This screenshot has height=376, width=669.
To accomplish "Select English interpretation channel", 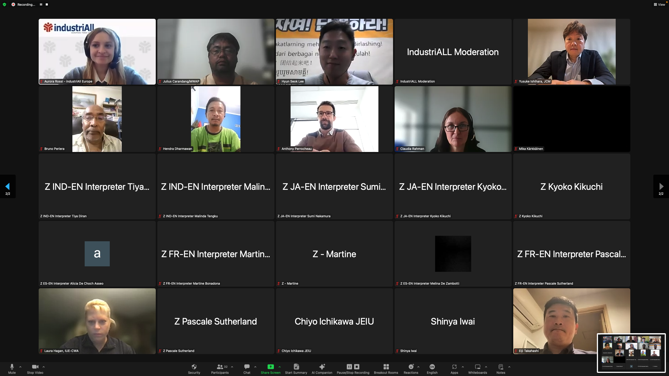I will (x=432, y=369).
